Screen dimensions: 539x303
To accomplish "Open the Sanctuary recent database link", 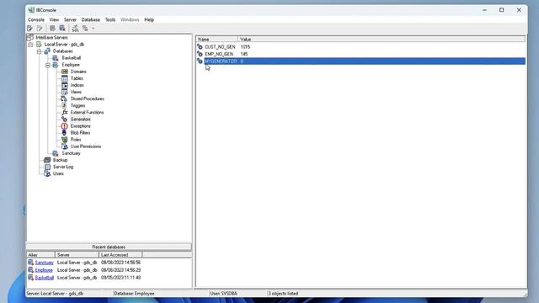I will pyautogui.click(x=45, y=263).
